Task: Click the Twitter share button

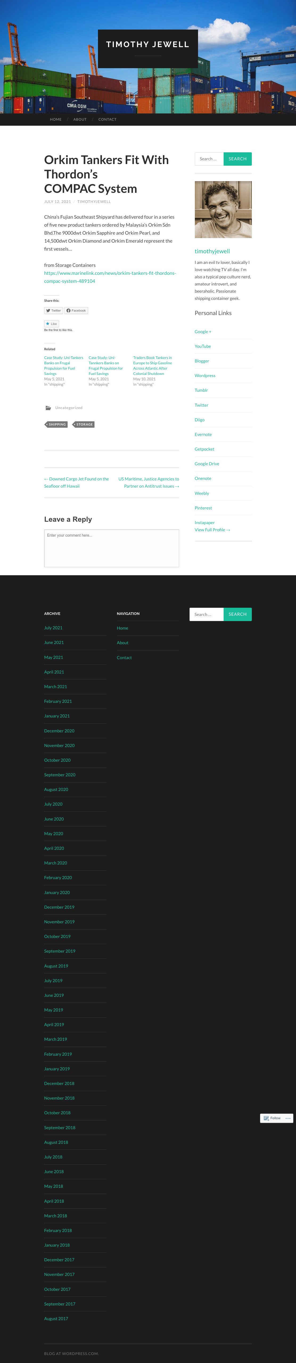Action: (54, 311)
